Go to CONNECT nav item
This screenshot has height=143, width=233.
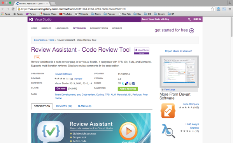tap(117, 28)
